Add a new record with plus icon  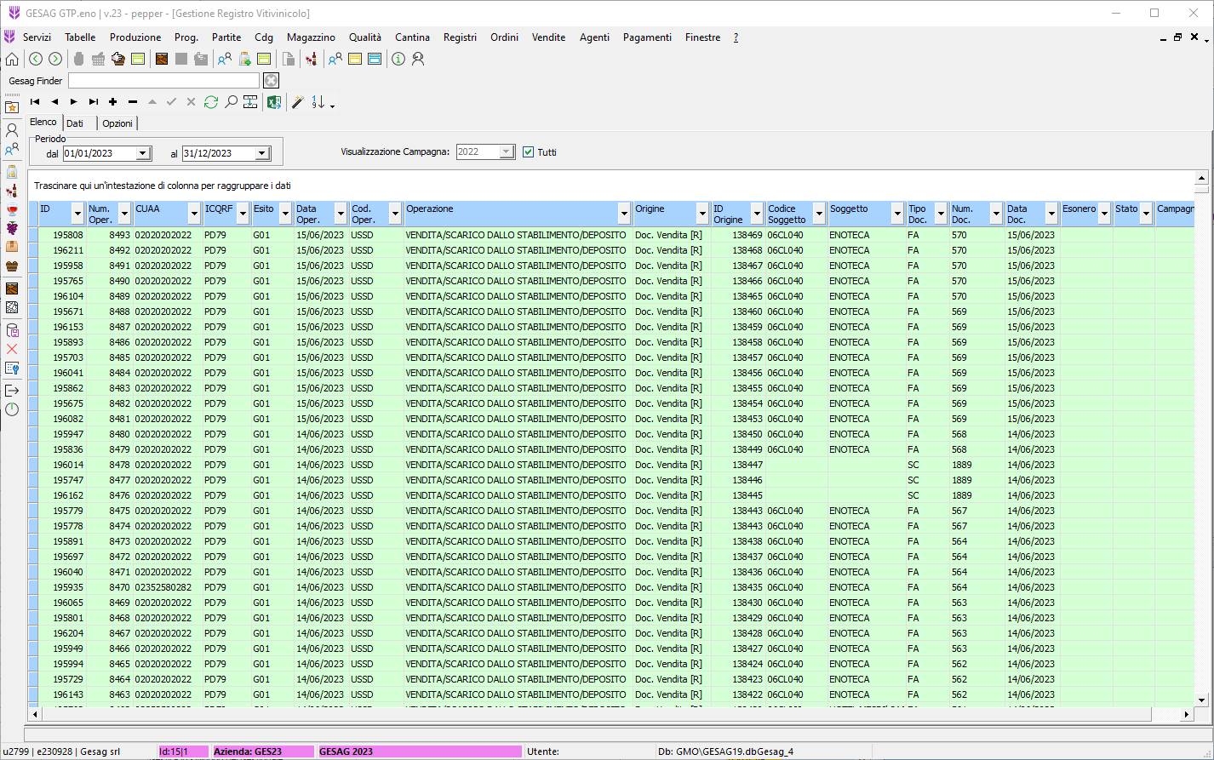[x=113, y=102]
